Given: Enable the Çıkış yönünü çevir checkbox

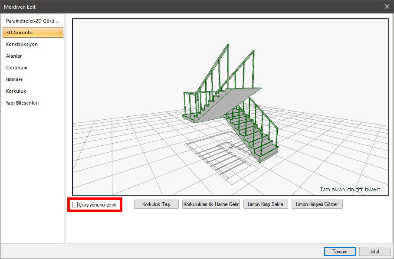Looking at the screenshot, I should (x=75, y=205).
